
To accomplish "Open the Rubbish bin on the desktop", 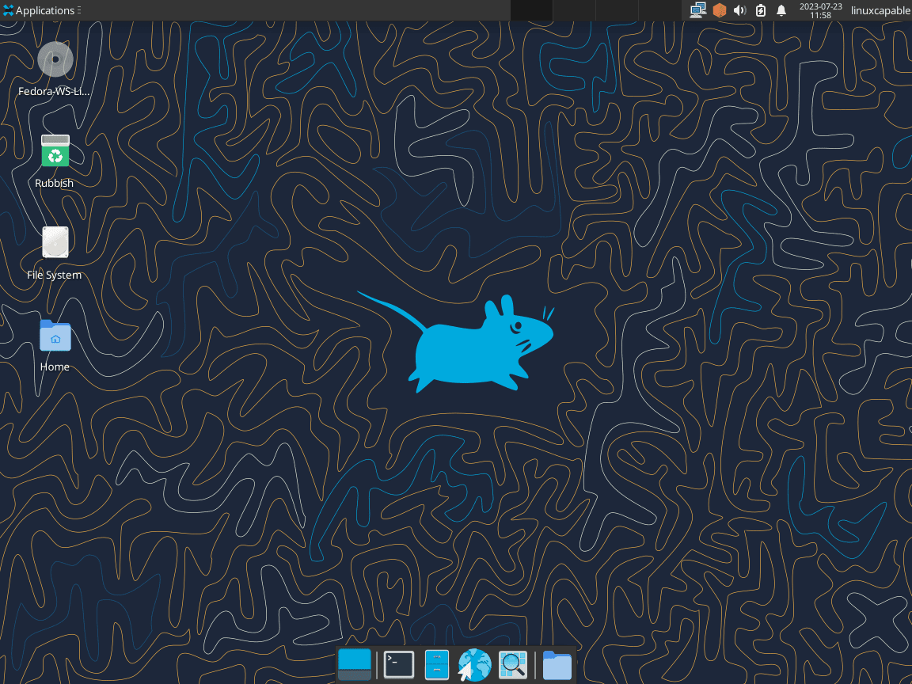I will point(55,150).
